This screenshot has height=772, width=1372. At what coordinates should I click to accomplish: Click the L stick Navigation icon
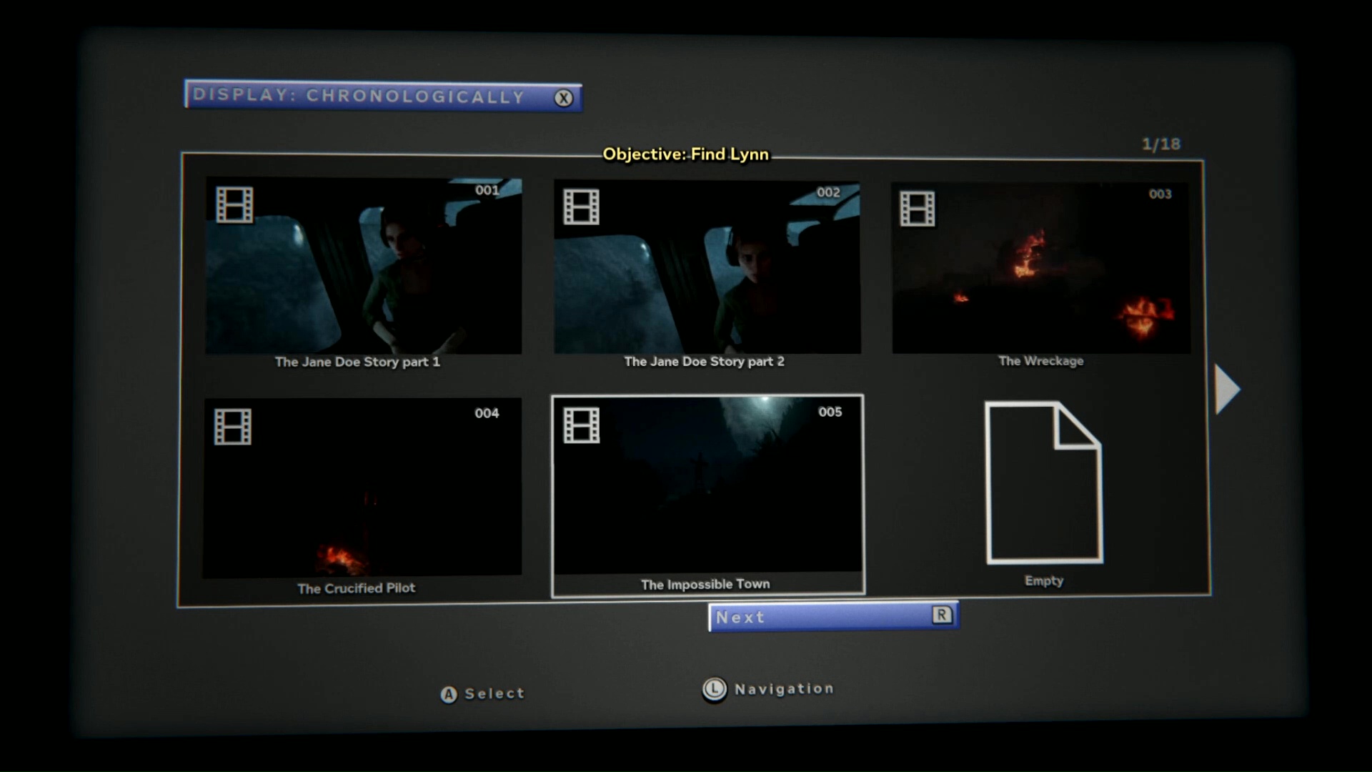click(x=714, y=689)
